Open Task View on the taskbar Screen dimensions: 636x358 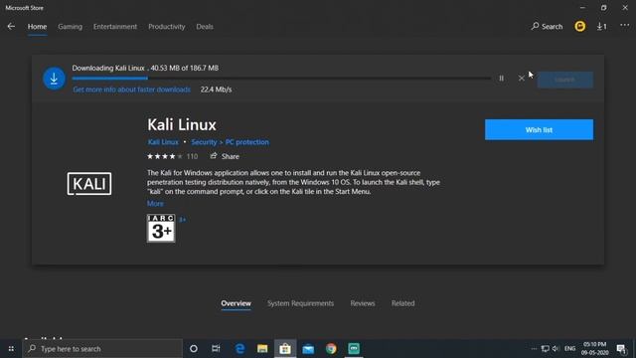(x=216, y=349)
